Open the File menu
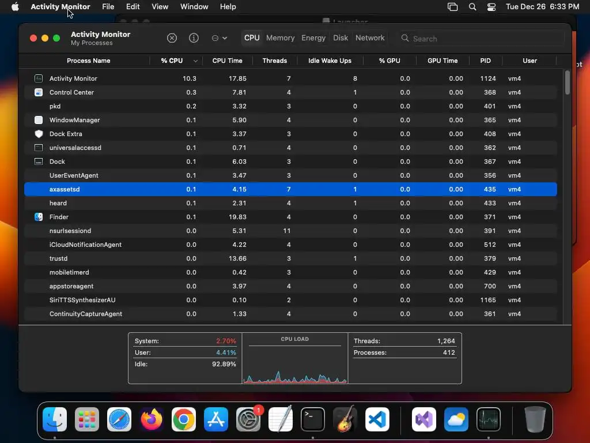The width and height of the screenshot is (590, 443). tap(108, 7)
